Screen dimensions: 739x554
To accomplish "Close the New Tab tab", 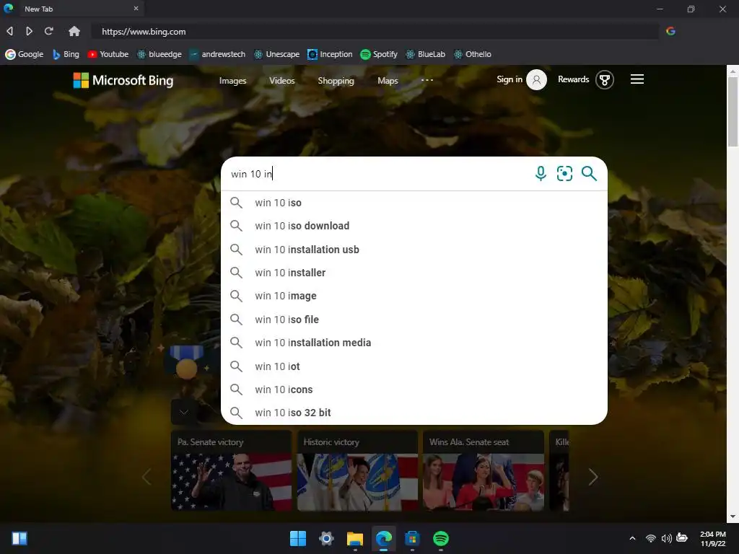I will click(136, 9).
